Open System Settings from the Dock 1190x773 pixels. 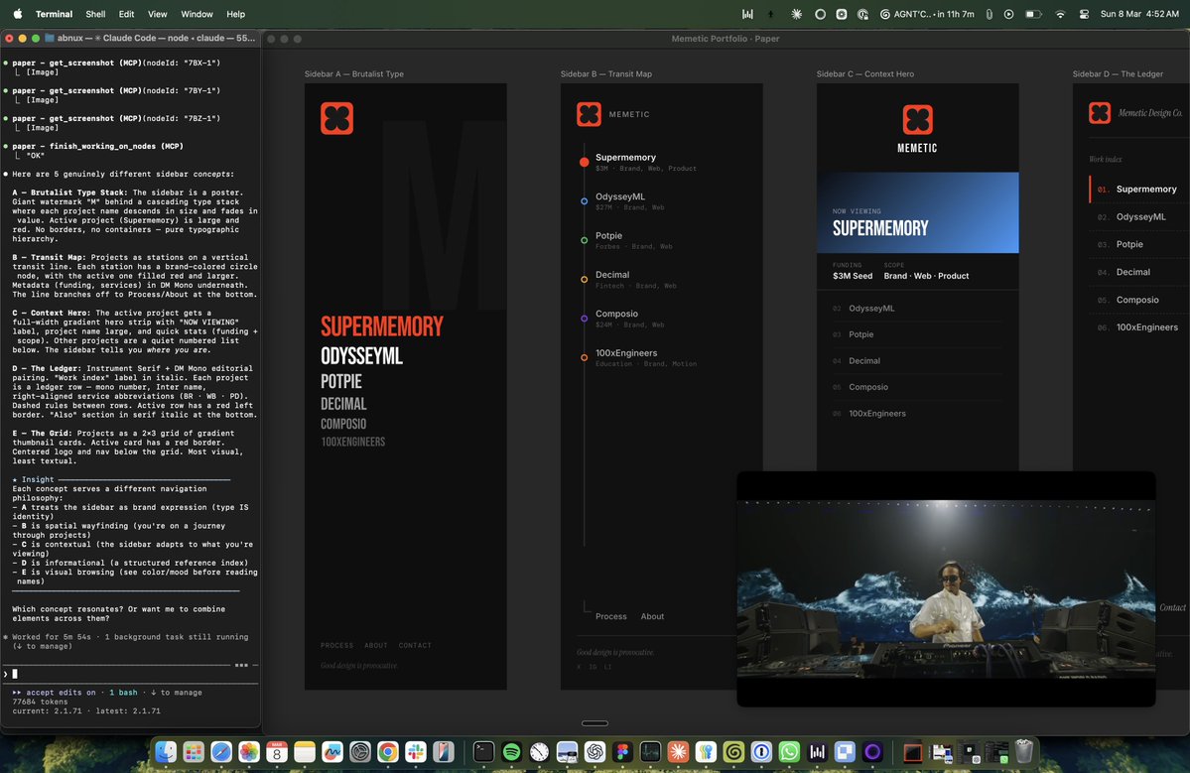[359, 752]
